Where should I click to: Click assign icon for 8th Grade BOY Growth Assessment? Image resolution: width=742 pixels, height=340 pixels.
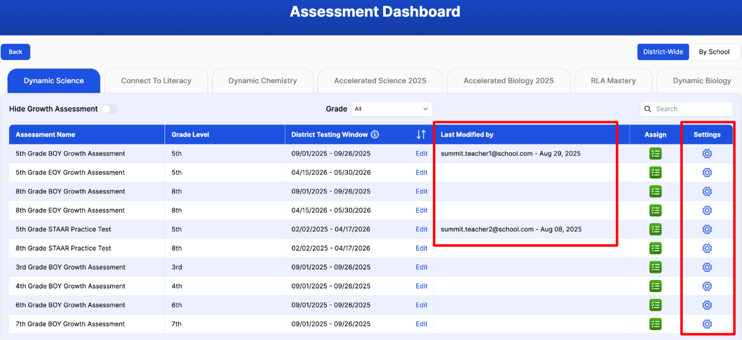(655, 191)
